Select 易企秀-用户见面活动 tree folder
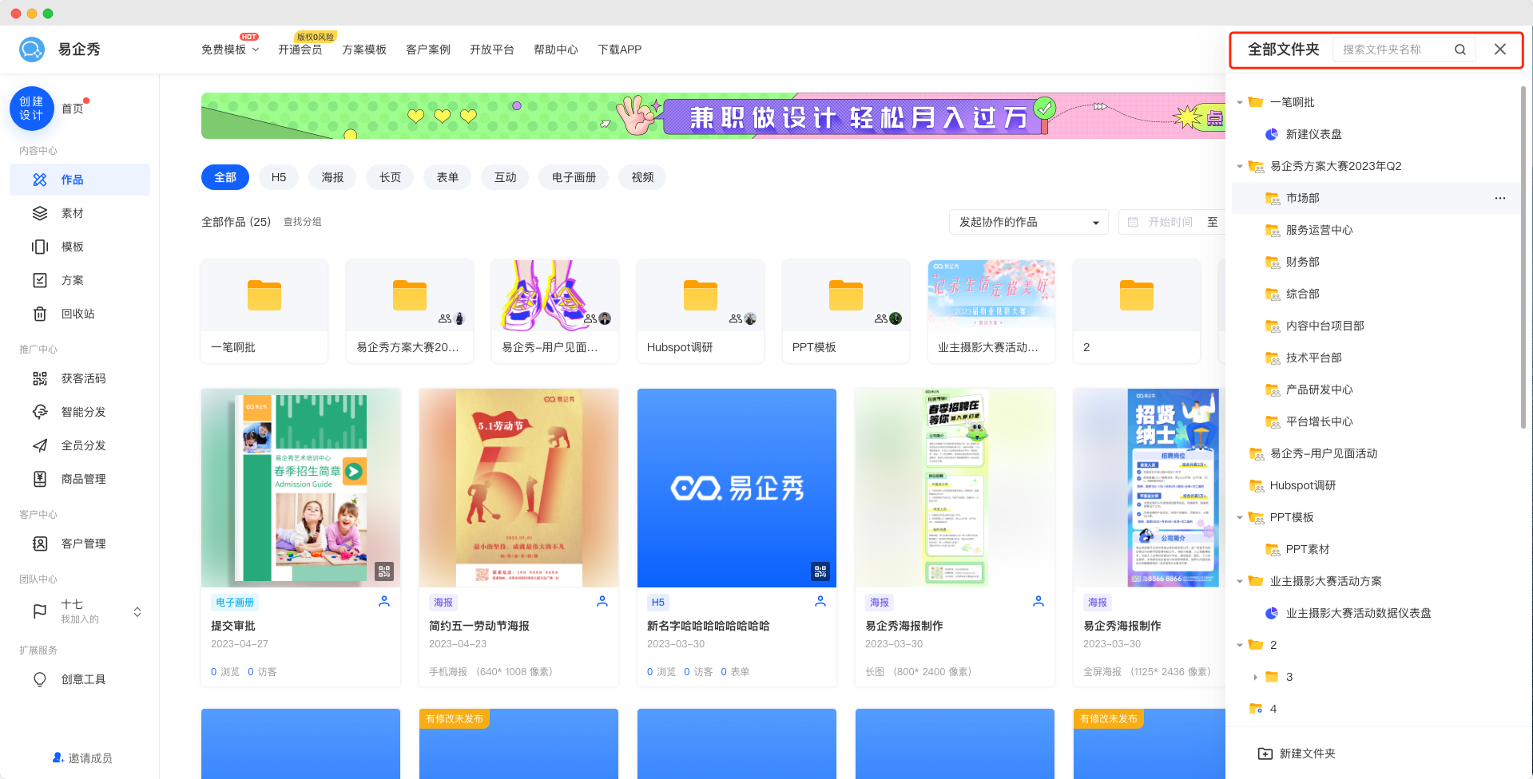 [1324, 453]
